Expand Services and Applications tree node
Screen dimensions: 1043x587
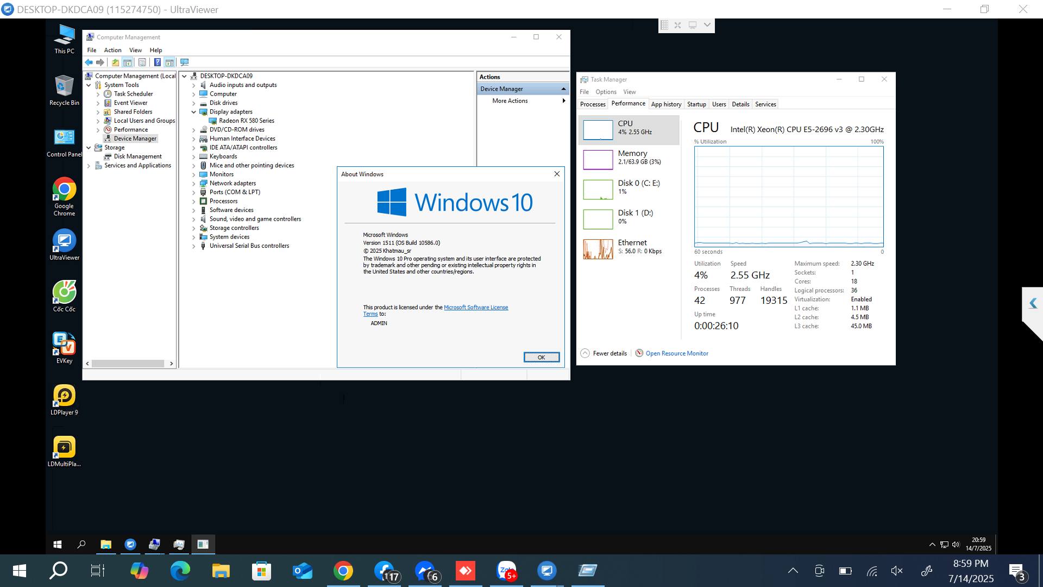coord(89,166)
